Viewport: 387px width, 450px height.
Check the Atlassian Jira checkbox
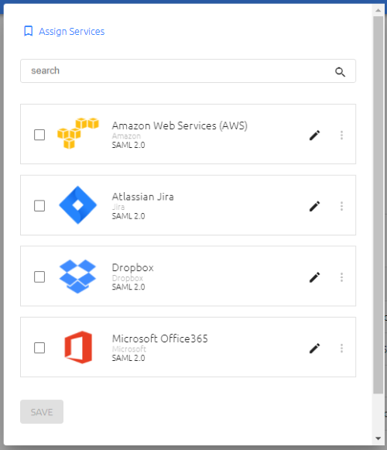pos(39,205)
